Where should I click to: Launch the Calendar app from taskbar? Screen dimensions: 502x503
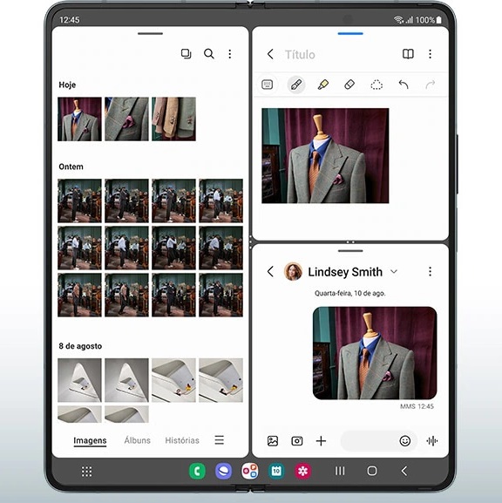point(276,472)
